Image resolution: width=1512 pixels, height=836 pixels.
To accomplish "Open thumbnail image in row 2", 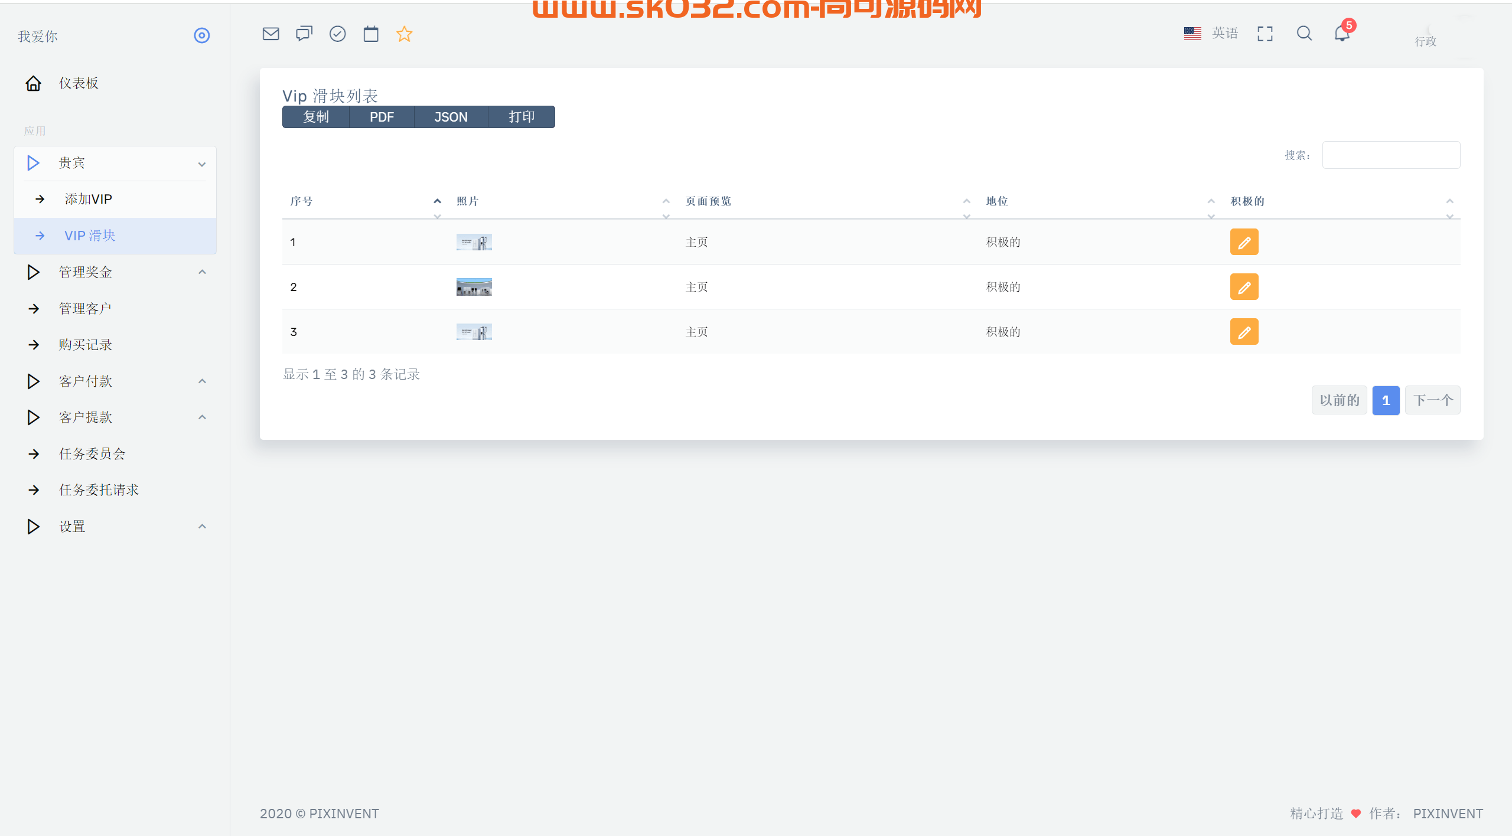I will [474, 287].
